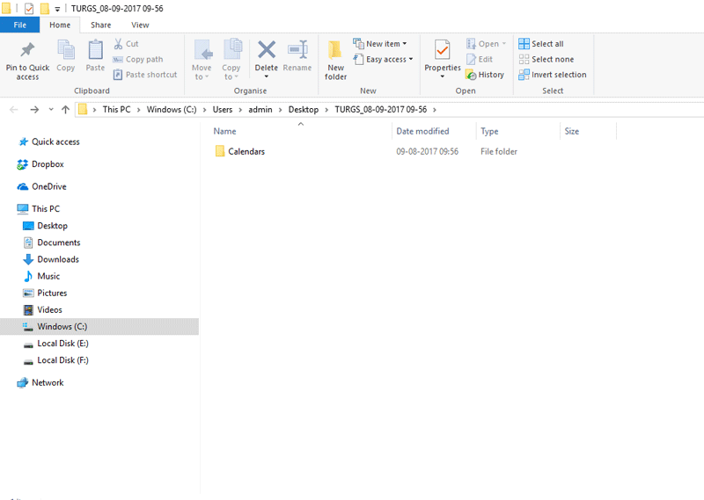Viewport: 704px width, 500px height.
Task: Click the Cut scissors icon
Action: click(x=118, y=44)
